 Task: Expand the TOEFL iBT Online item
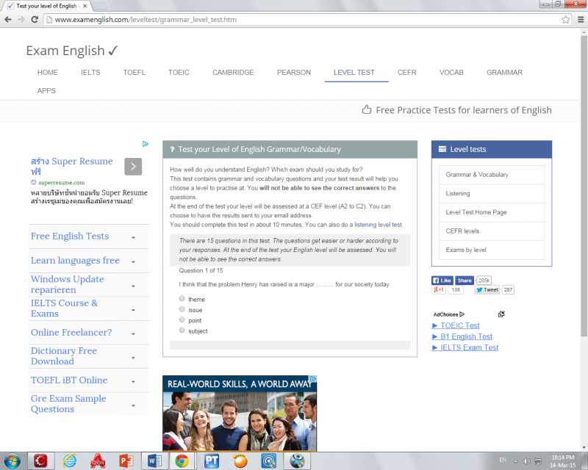pyautogui.click(x=133, y=381)
